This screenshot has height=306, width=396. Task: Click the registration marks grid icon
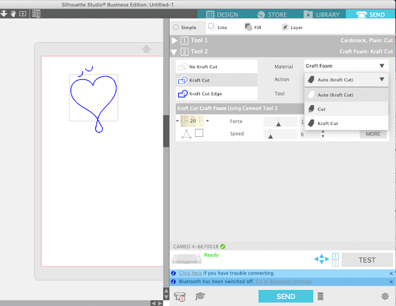pyautogui.click(x=36, y=14)
